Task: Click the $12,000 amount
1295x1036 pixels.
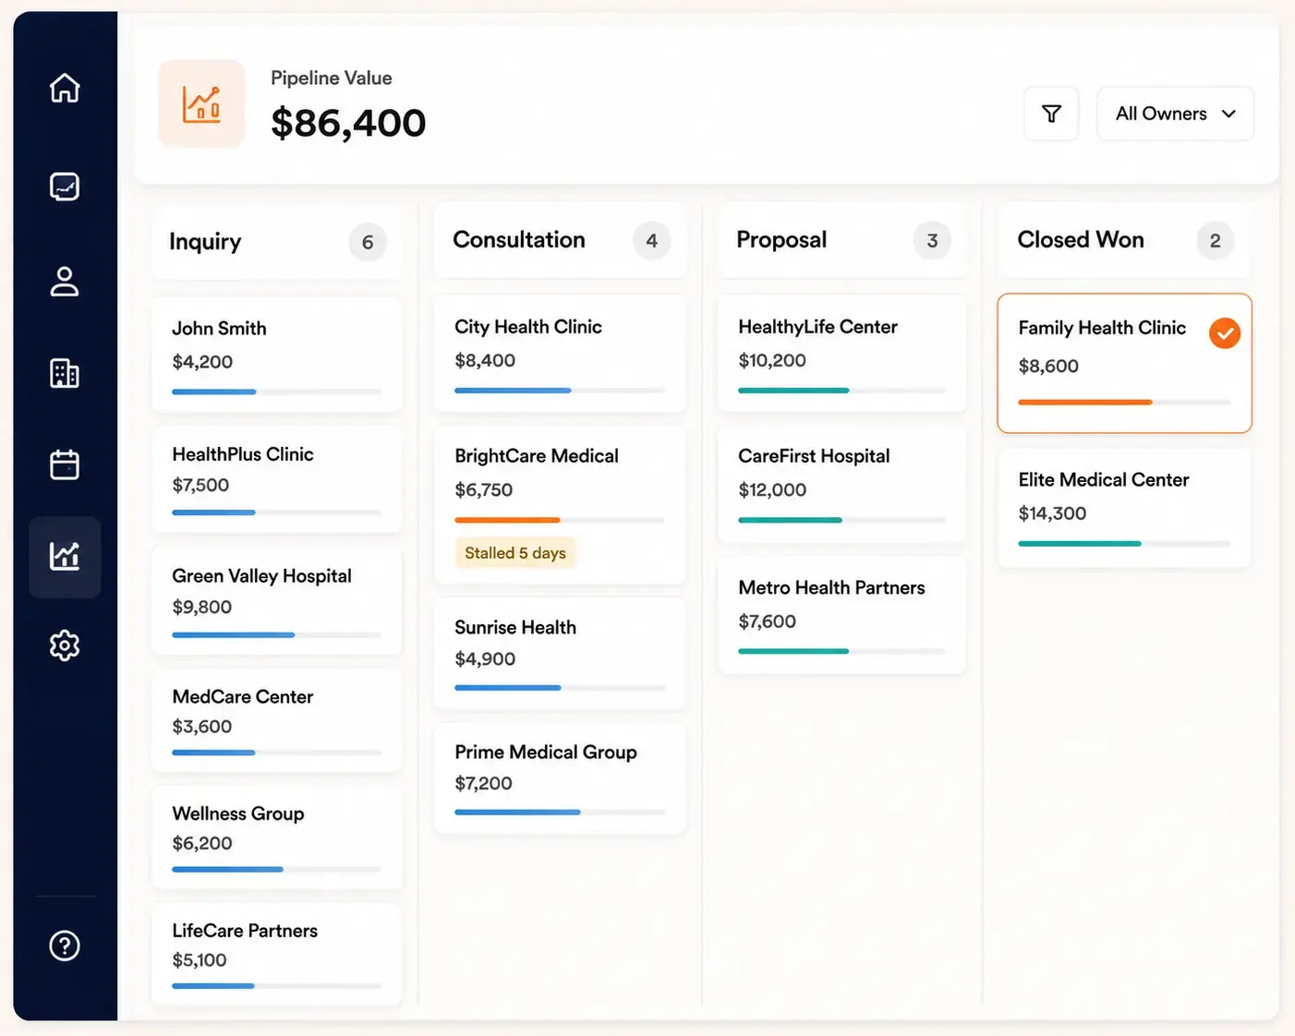Action: coord(772,490)
